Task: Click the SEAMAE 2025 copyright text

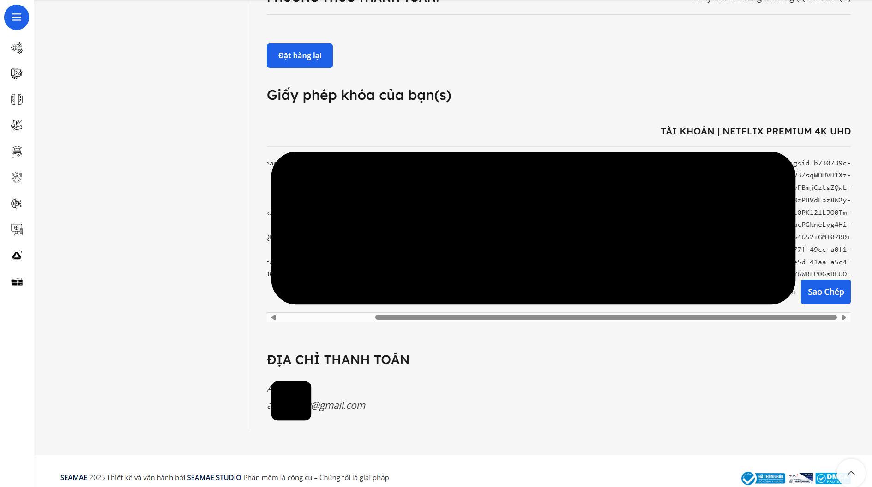Action: coord(83,478)
